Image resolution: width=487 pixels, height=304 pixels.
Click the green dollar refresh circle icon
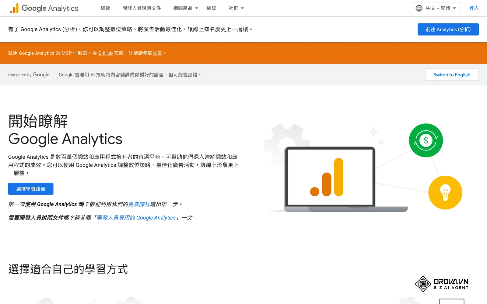426,140
